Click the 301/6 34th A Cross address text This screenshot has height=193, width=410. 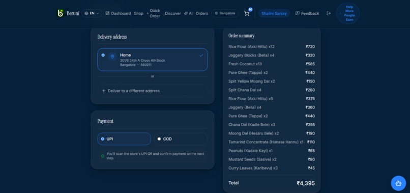click(x=142, y=61)
